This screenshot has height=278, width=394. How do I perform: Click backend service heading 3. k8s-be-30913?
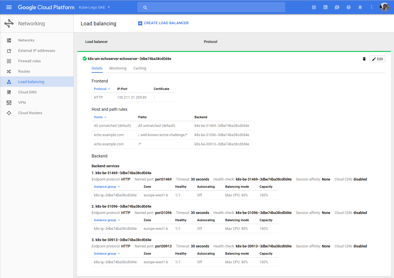pos(121,240)
